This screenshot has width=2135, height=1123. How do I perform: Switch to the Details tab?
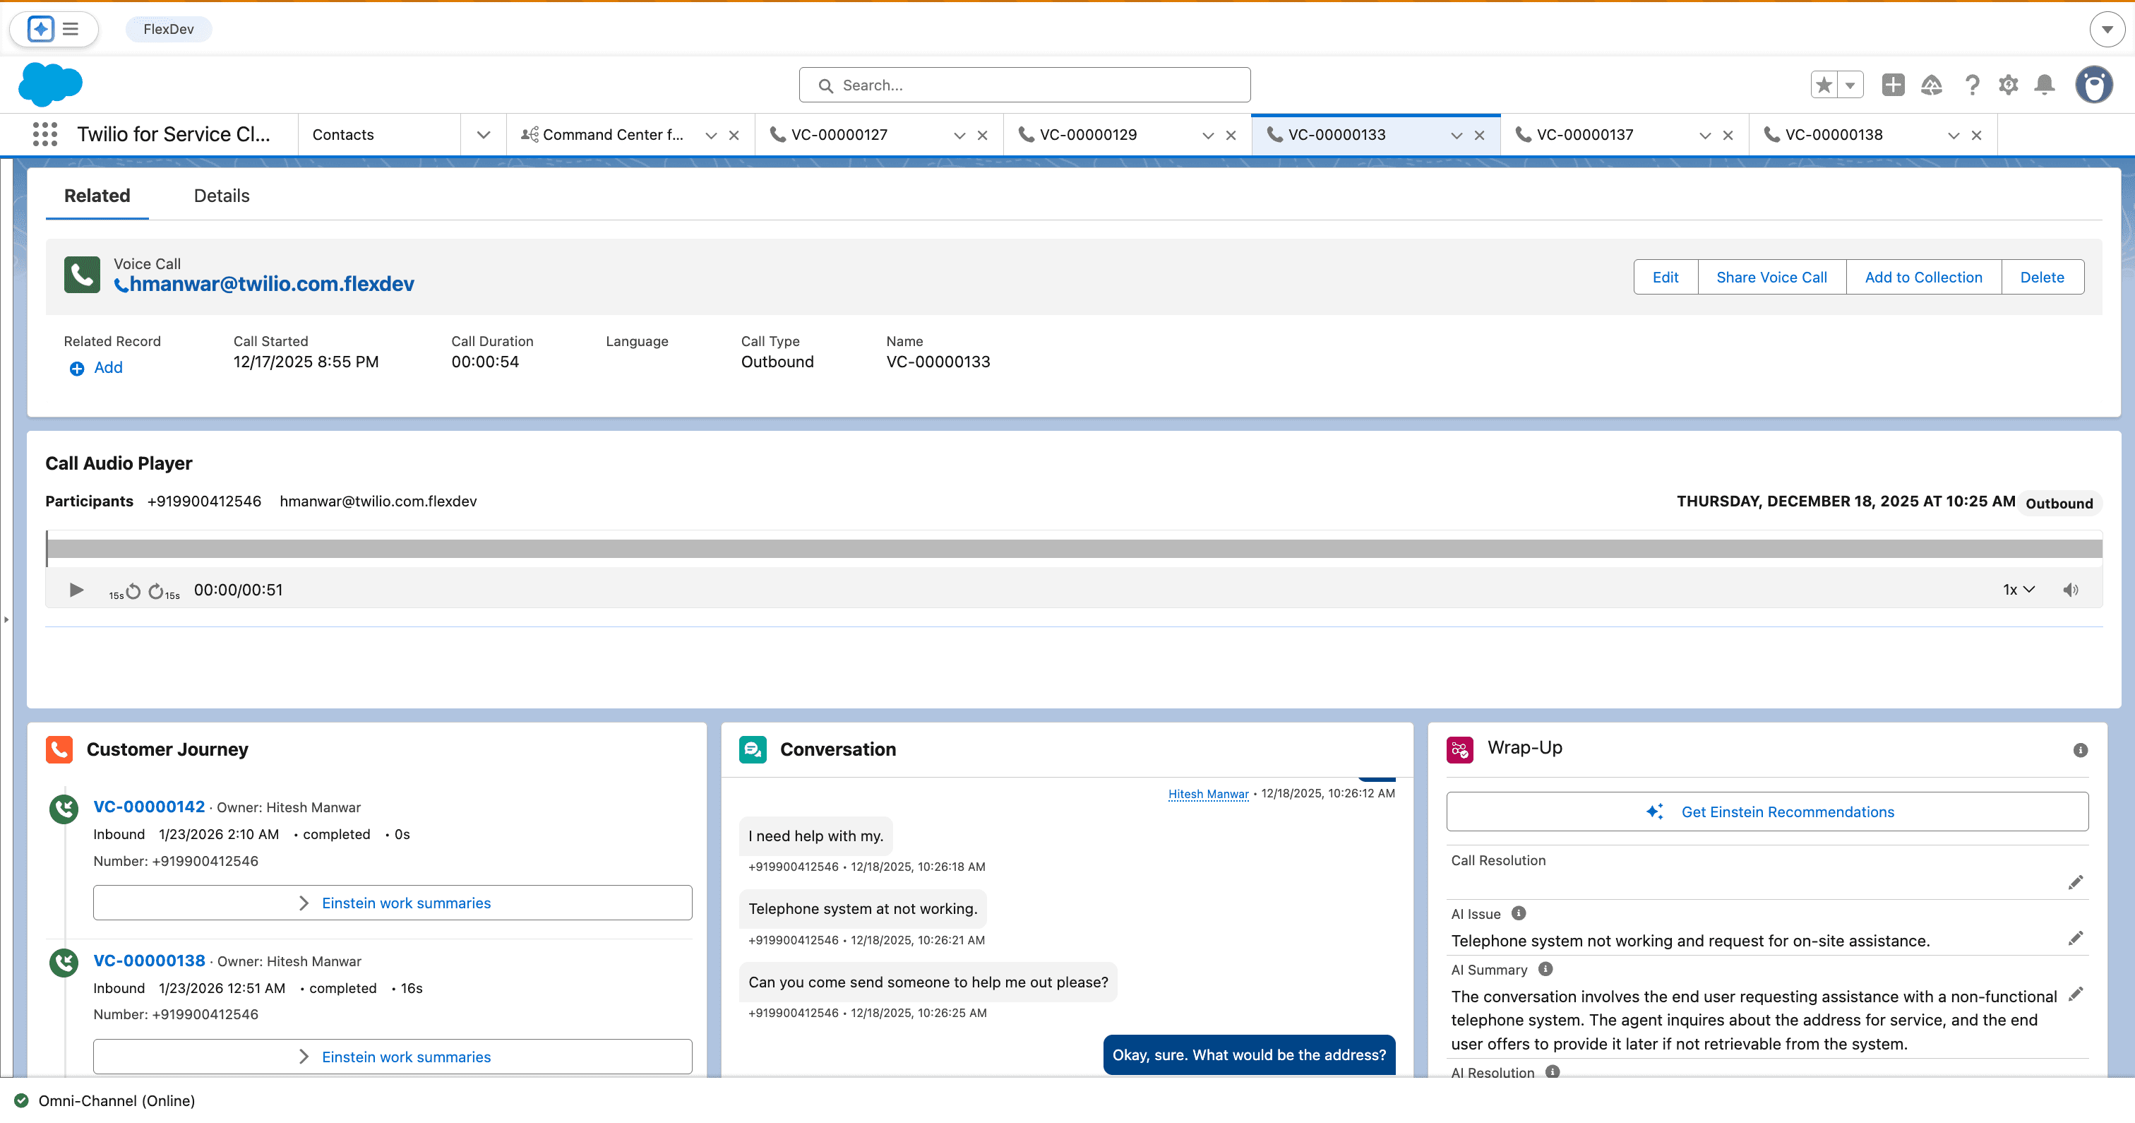pos(221,196)
